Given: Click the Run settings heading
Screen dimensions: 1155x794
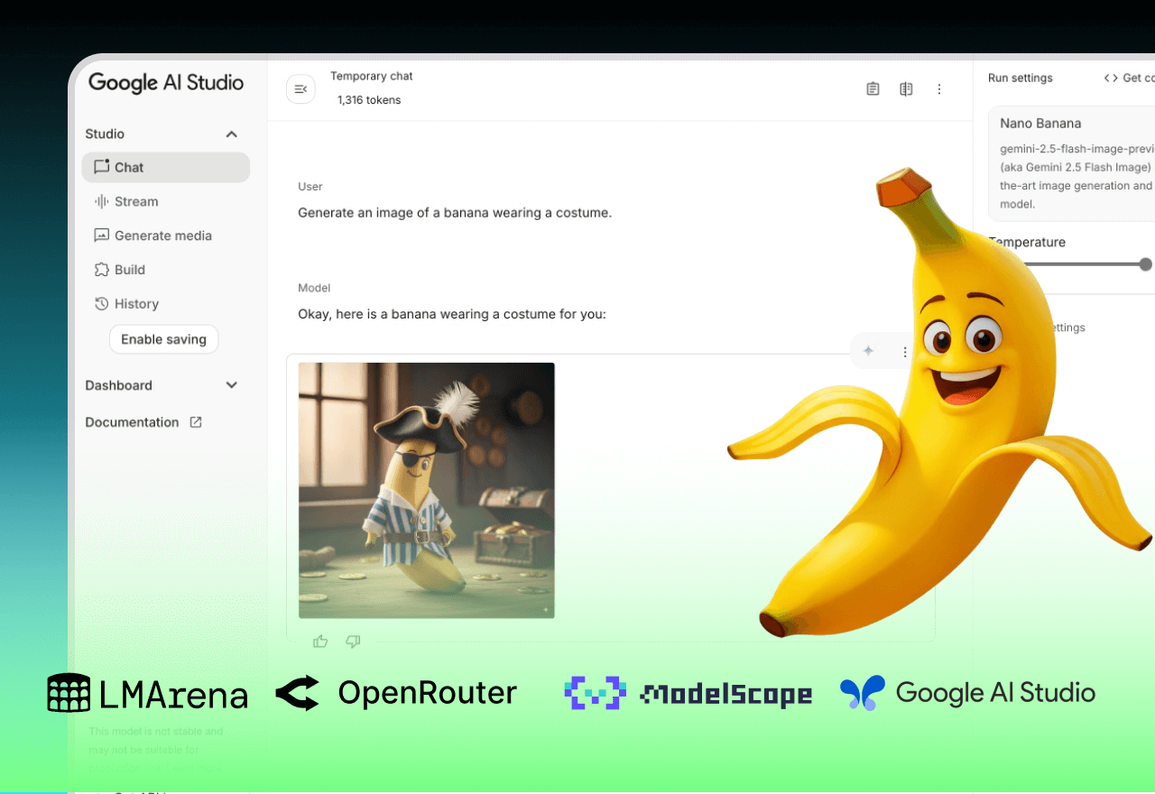Looking at the screenshot, I should tap(1021, 78).
